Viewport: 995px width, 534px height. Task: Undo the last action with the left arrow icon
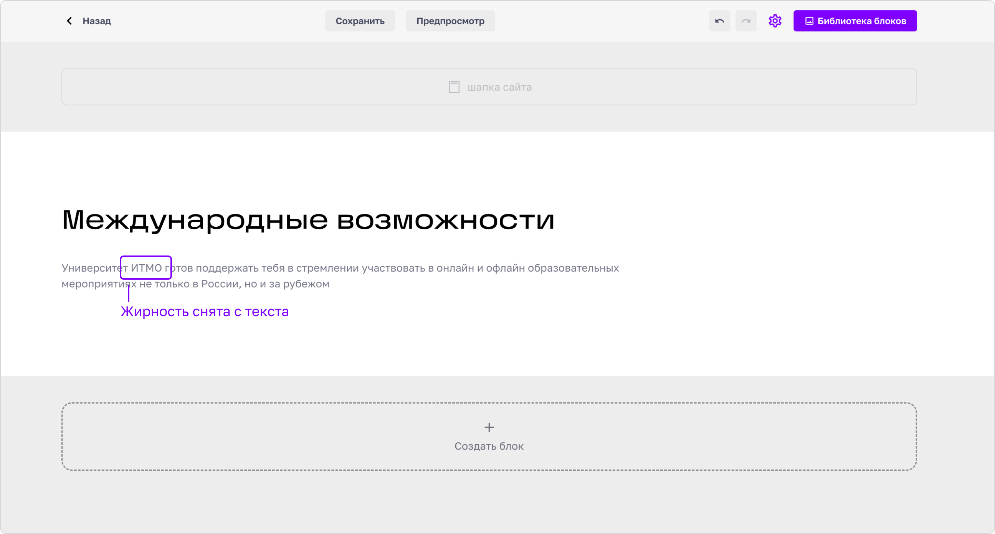coord(719,21)
